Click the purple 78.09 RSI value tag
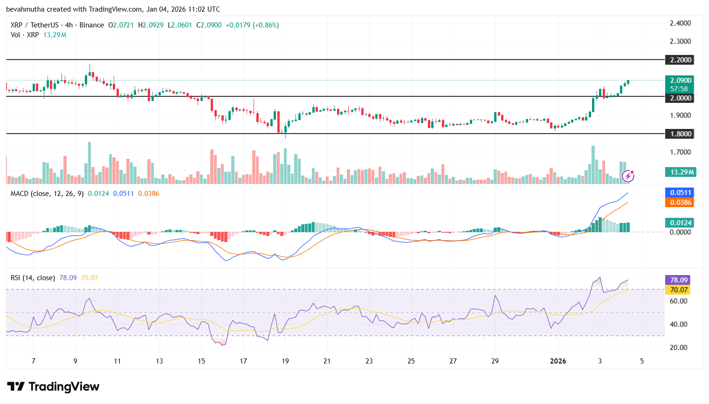The height and width of the screenshot is (404, 709). click(x=678, y=280)
